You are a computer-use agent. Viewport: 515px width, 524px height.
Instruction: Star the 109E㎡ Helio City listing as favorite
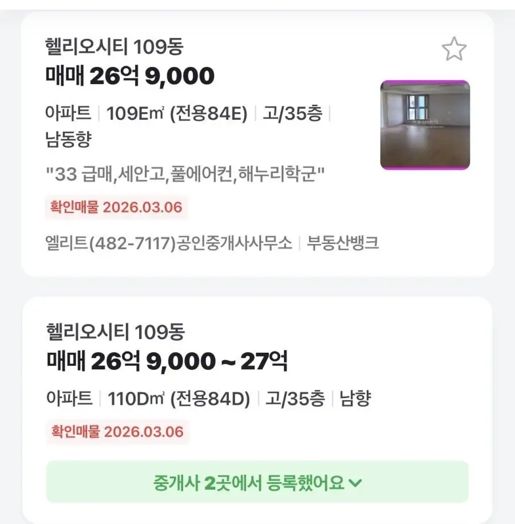tap(454, 50)
